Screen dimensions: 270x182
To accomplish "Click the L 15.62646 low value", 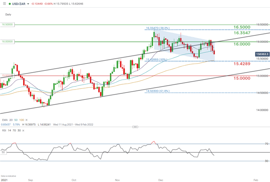I will coord(76,4).
